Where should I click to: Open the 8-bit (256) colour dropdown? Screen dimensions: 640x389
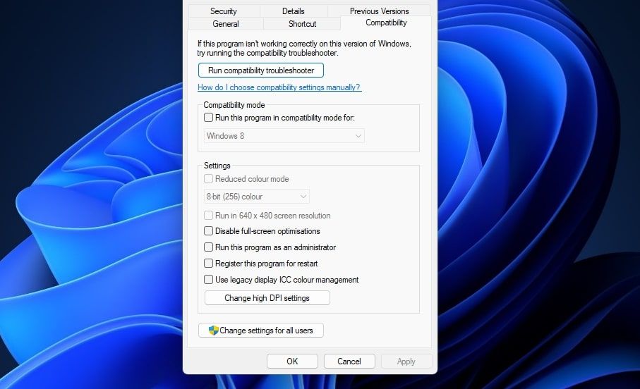pos(257,197)
